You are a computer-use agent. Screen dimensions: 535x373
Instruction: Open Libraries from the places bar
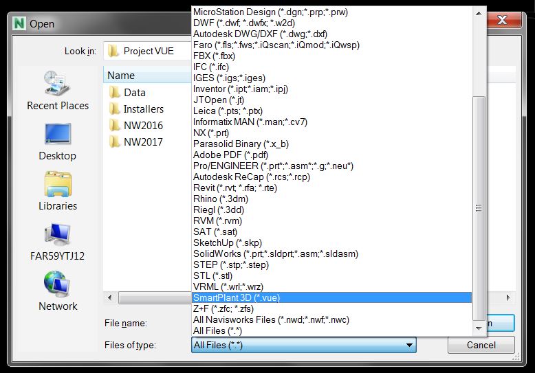click(x=57, y=191)
